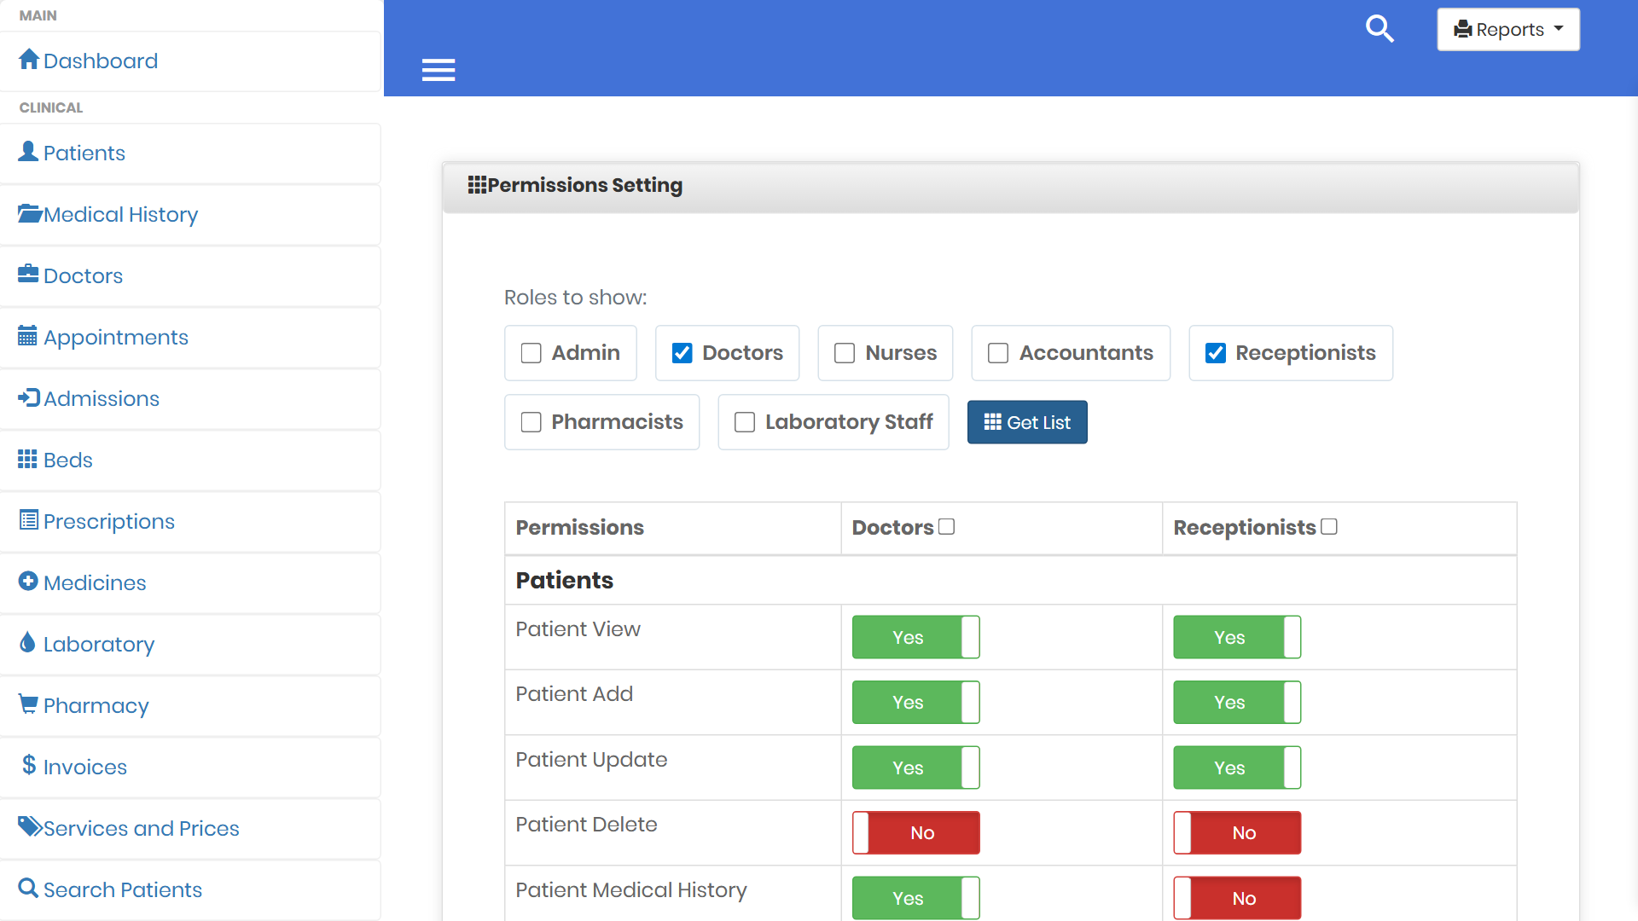This screenshot has width=1638, height=921.
Task: Enable Patient Medical History for Receptionists
Action: (1237, 898)
